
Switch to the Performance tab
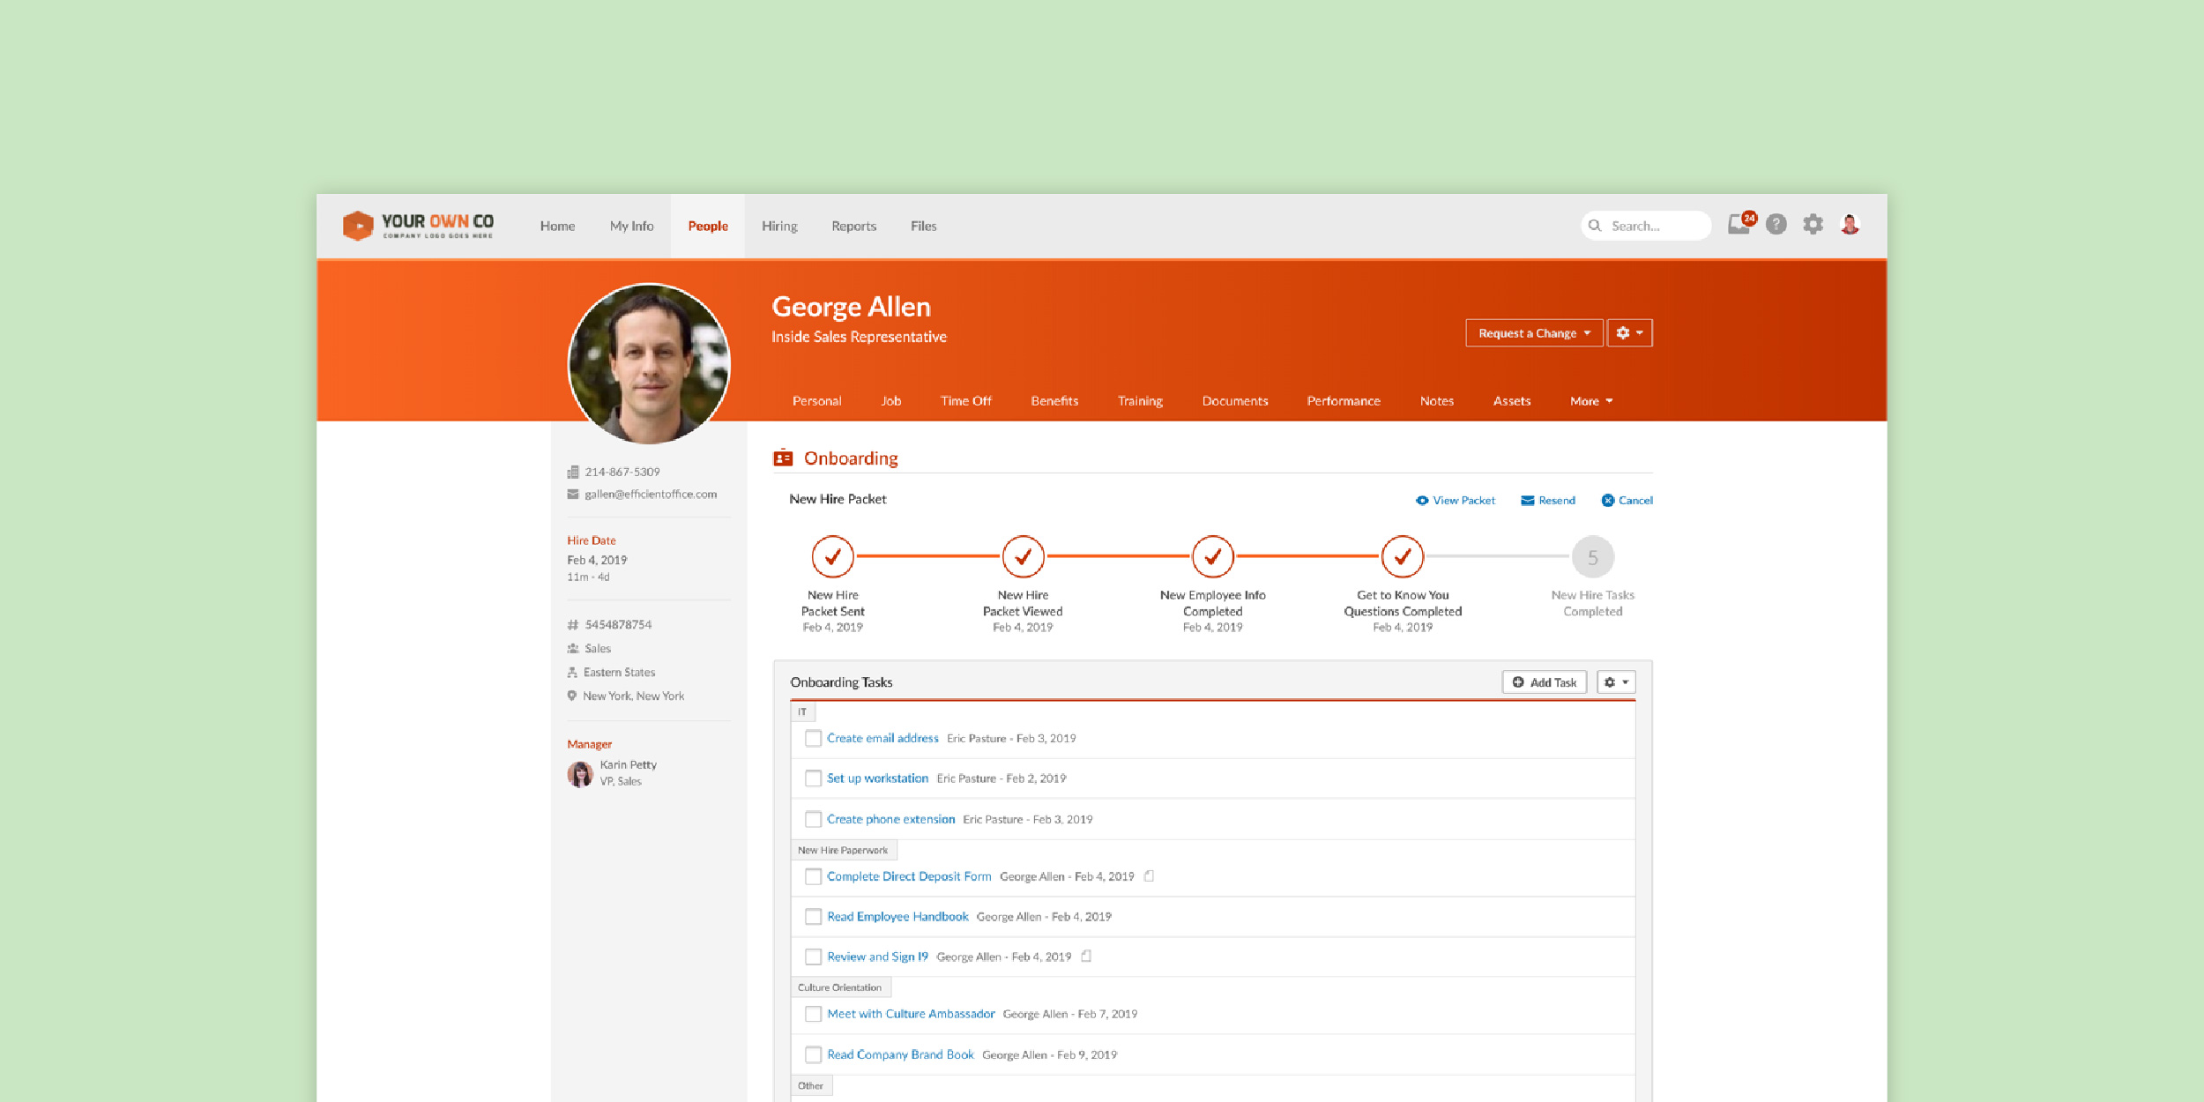(1343, 401)
